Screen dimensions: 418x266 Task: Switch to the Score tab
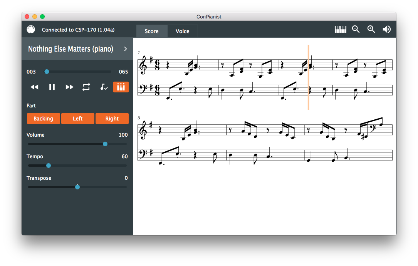coord(152,31)
